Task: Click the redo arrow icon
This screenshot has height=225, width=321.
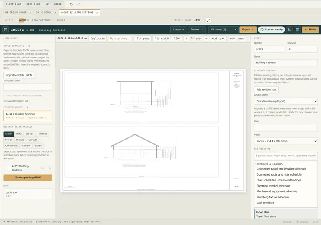Action: pyautogui.click(x=79, y=4)
